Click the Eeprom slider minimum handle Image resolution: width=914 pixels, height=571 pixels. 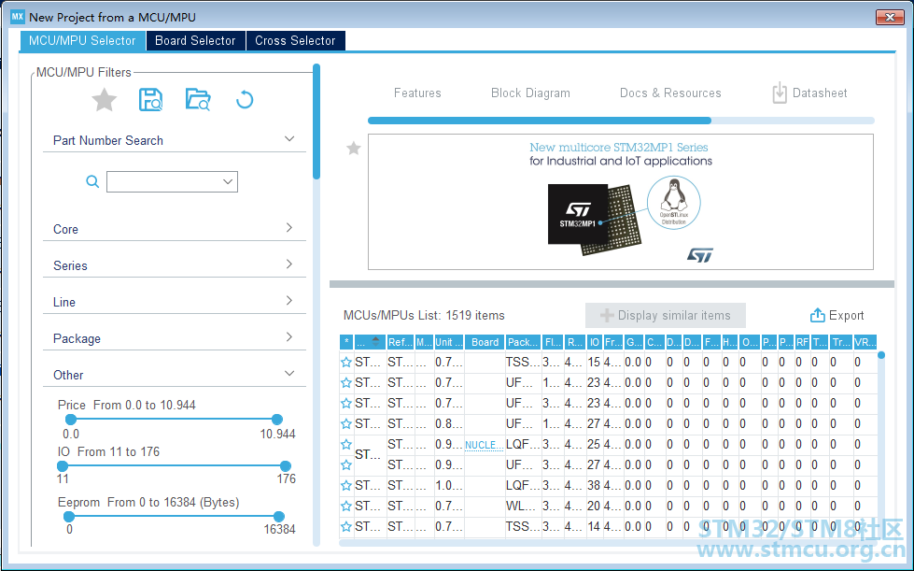coord(69,516)
